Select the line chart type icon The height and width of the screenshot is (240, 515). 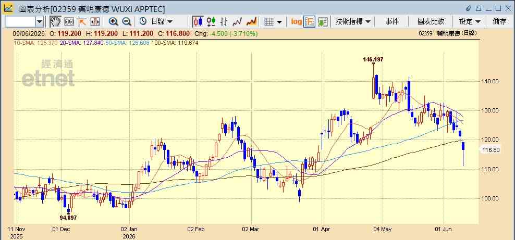coord(237,22)
